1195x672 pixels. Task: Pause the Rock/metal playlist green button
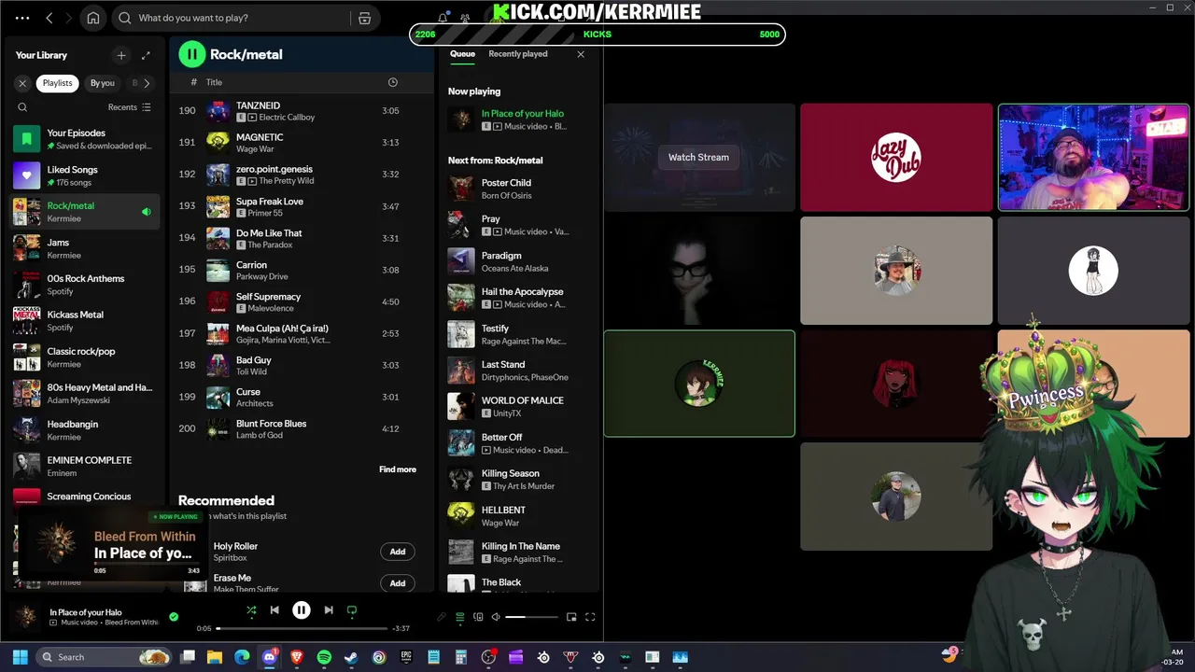click(x=192, y=54)
